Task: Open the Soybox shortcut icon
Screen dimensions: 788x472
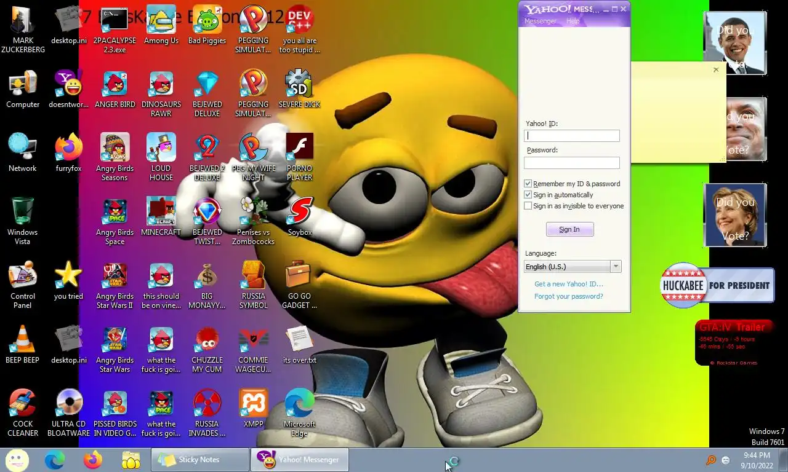Action: coord(299,211)
